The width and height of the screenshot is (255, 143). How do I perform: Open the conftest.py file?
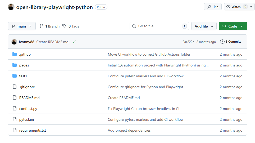click(x=28, y=109)
